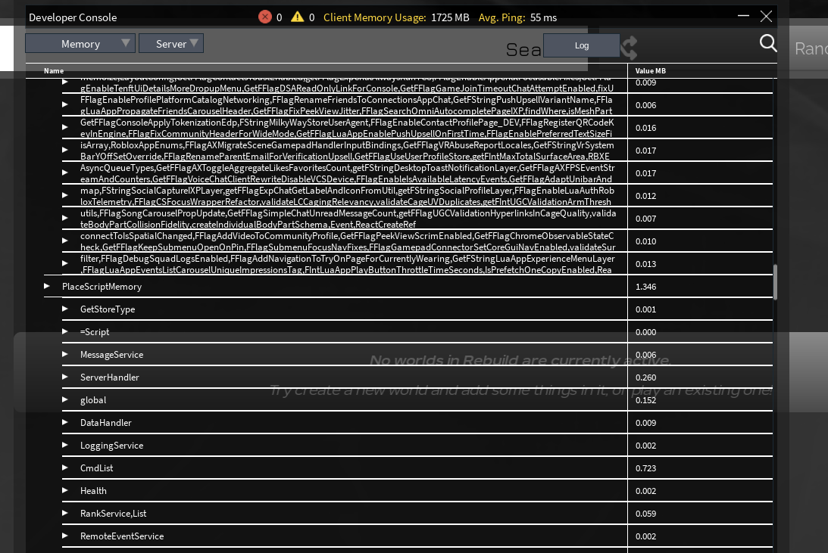This screenshot has width=828, height=553.
Task: Select the ServerHandler label
Action: (109, 377)
